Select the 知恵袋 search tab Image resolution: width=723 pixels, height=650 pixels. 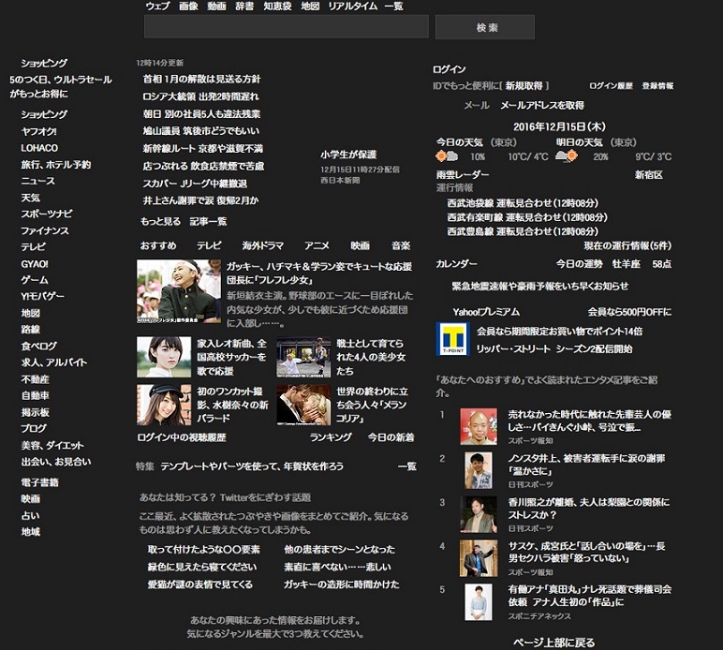[277, 6]
